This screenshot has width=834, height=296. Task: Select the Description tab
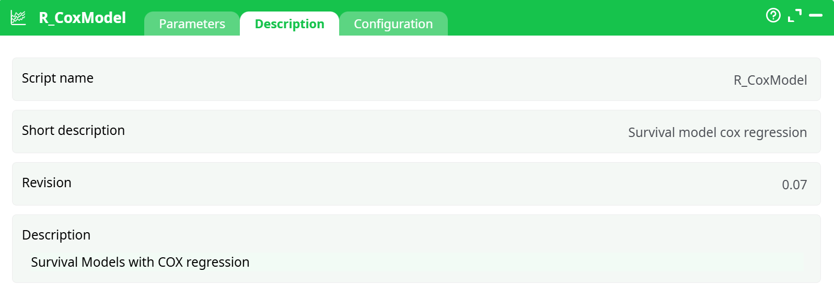tap(289, 24)
